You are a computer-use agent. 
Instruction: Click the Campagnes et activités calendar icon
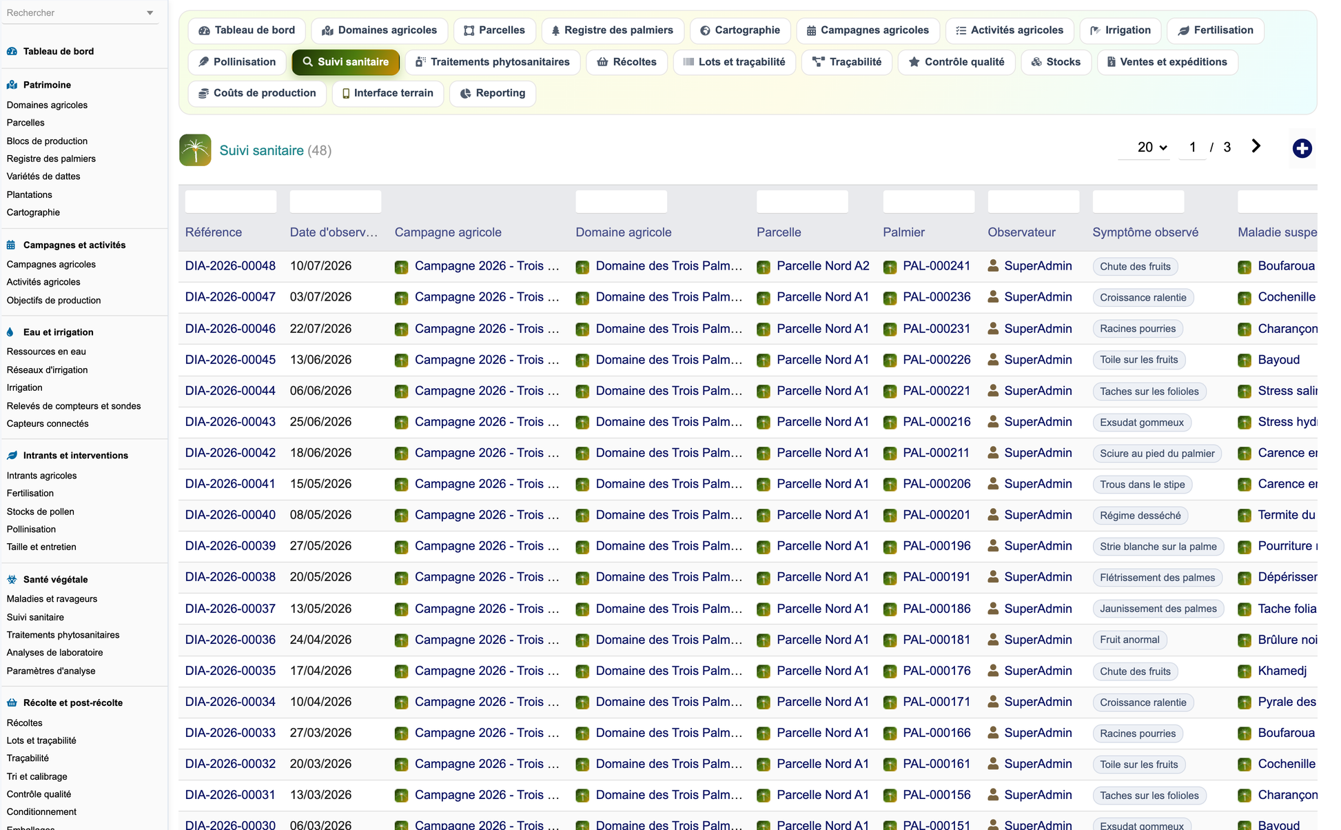tap(11, 245)
